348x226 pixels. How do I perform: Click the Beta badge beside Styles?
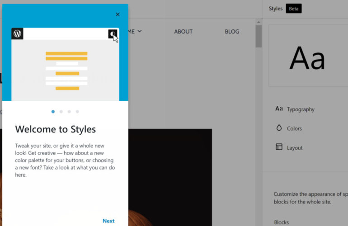[x=293, y=9]
